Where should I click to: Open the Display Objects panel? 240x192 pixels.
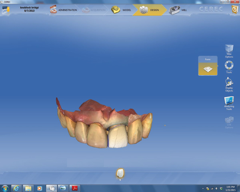[x=229, y=84]
